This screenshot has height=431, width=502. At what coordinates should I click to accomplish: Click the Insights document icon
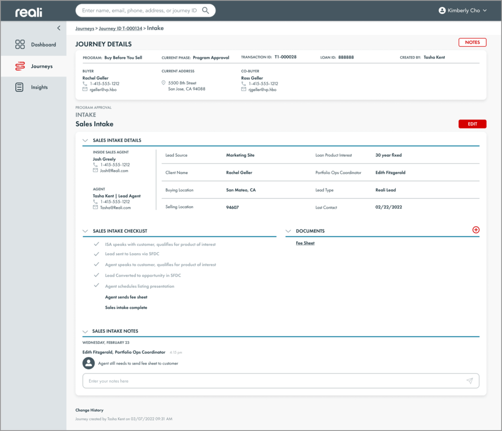pos(19,87)
